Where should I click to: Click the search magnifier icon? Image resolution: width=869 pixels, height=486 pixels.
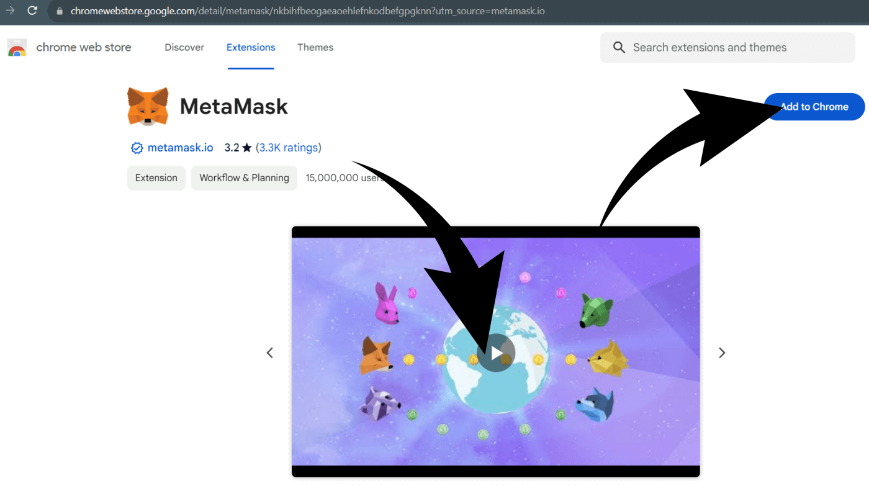(619, 48)
